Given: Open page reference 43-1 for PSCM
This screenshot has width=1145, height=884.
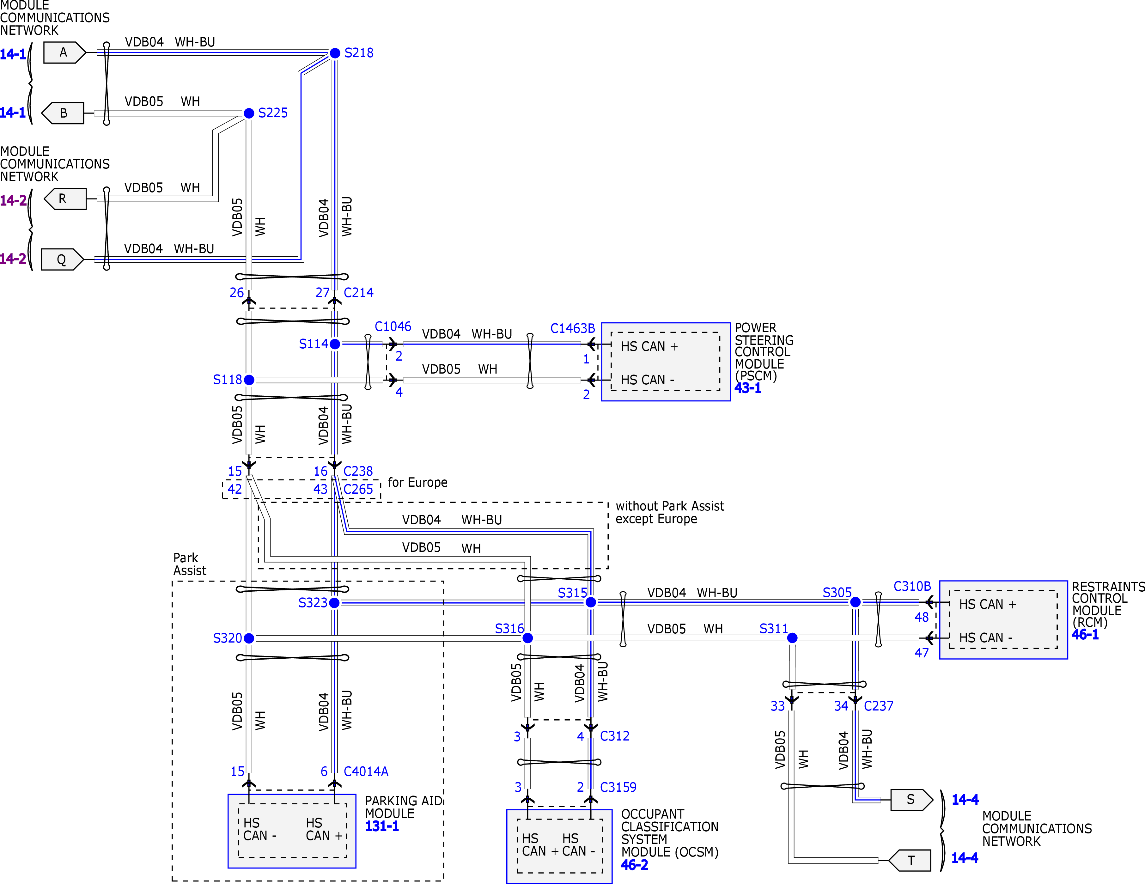Looking at the screenshot, I should pyautogui.click(x=748, y=388).
